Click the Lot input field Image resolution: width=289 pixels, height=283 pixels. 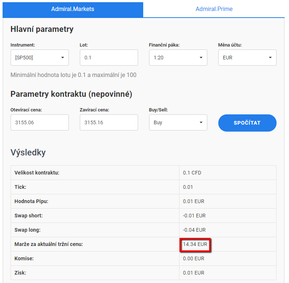click(x=109, y=58)
